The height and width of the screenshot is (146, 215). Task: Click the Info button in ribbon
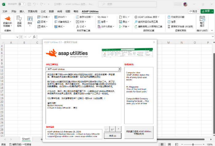171,22
